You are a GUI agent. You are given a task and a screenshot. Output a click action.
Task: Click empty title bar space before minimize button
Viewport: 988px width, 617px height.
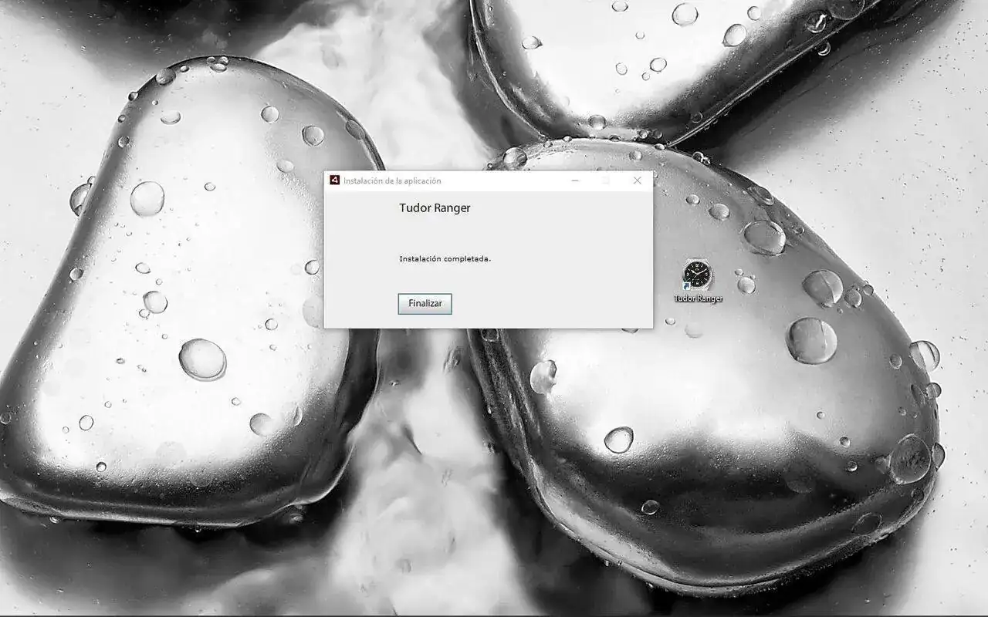509,180
